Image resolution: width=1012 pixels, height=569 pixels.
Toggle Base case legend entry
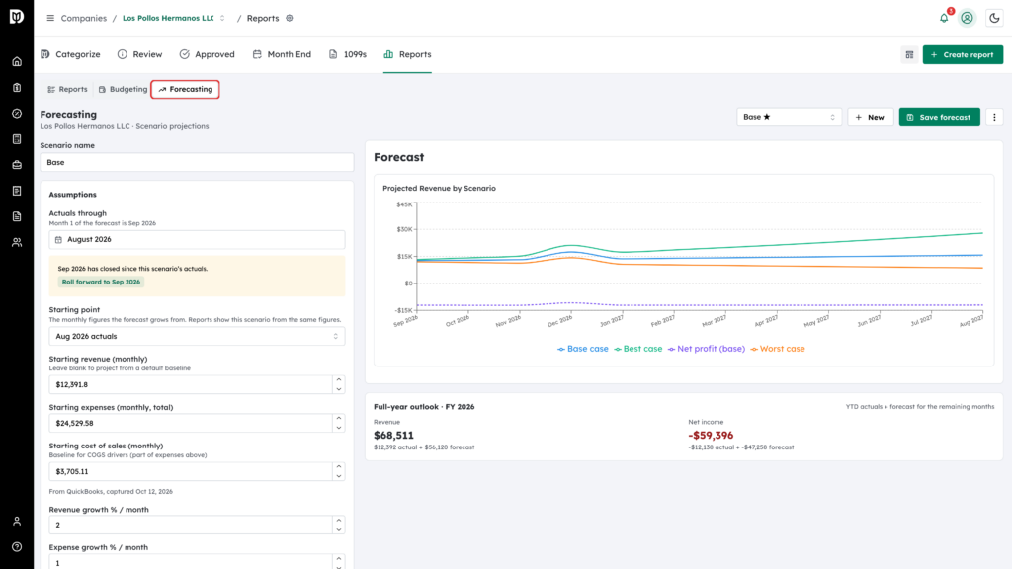tap(583, 349)
